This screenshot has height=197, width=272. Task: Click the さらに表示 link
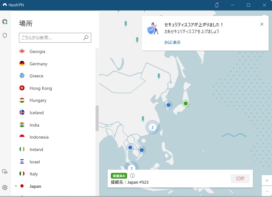[x=172, y=42]
